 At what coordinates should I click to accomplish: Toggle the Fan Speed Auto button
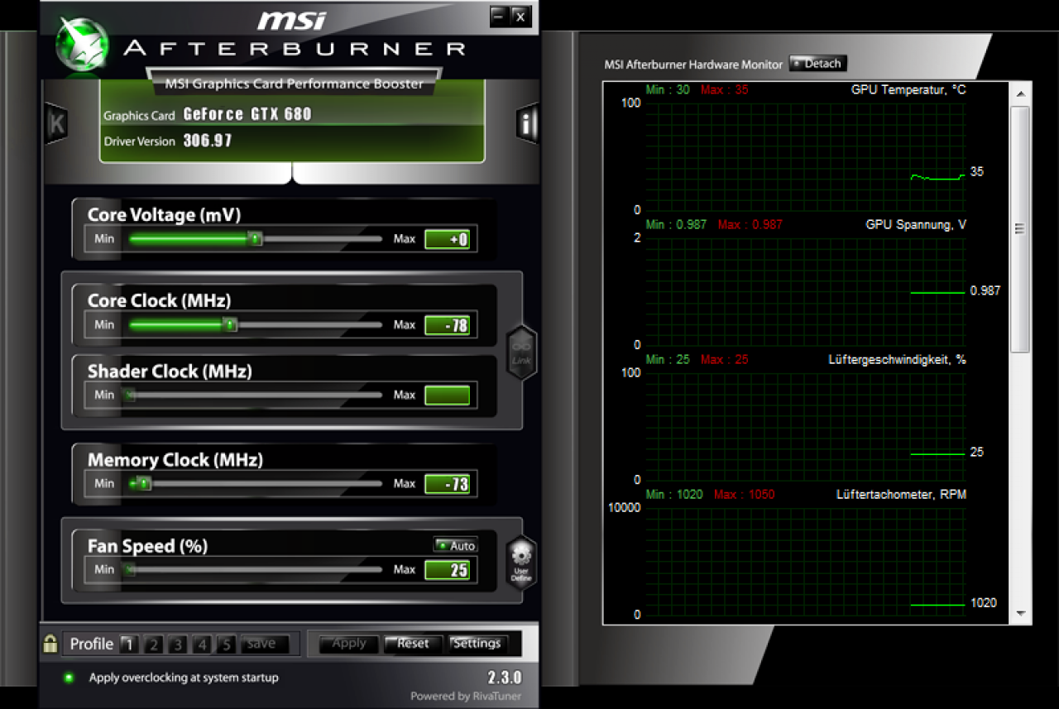pyautogui.click(x=455, y=545)
